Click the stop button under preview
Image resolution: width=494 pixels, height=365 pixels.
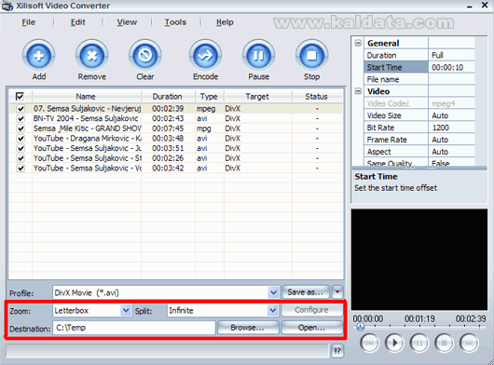[x=445, y=343]
